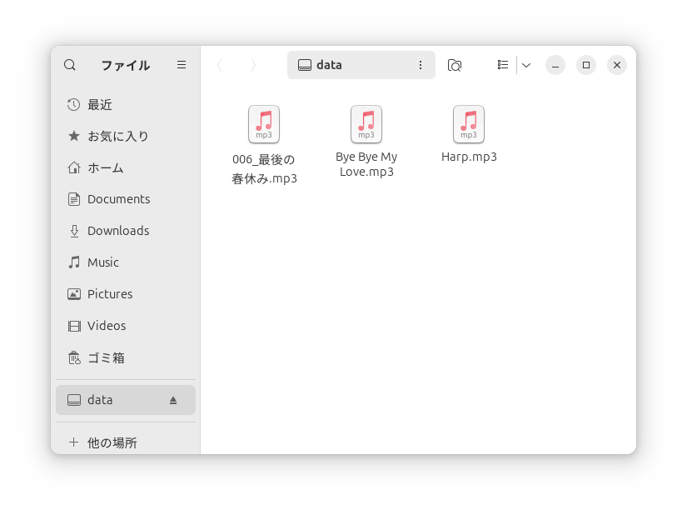Open Downloads folder in sidebar
Screen dimensions: 687x510
pyautogui.click(x=118, y=231)
